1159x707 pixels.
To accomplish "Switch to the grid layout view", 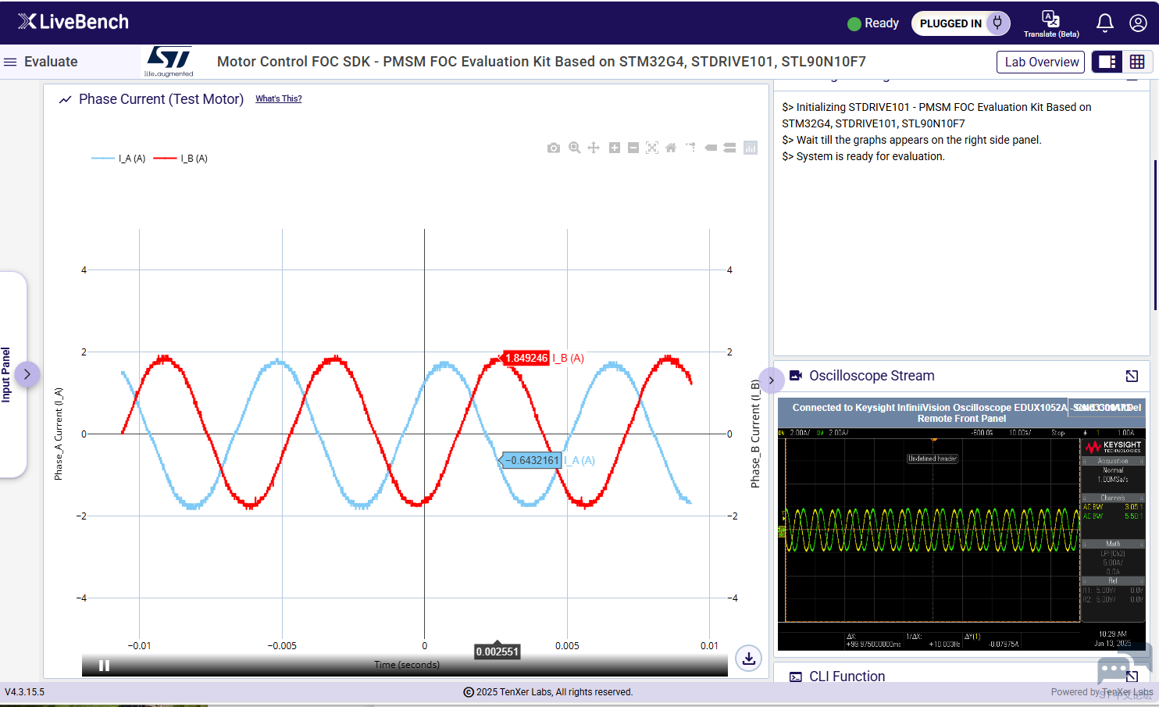I will [x=1137, y=62].
